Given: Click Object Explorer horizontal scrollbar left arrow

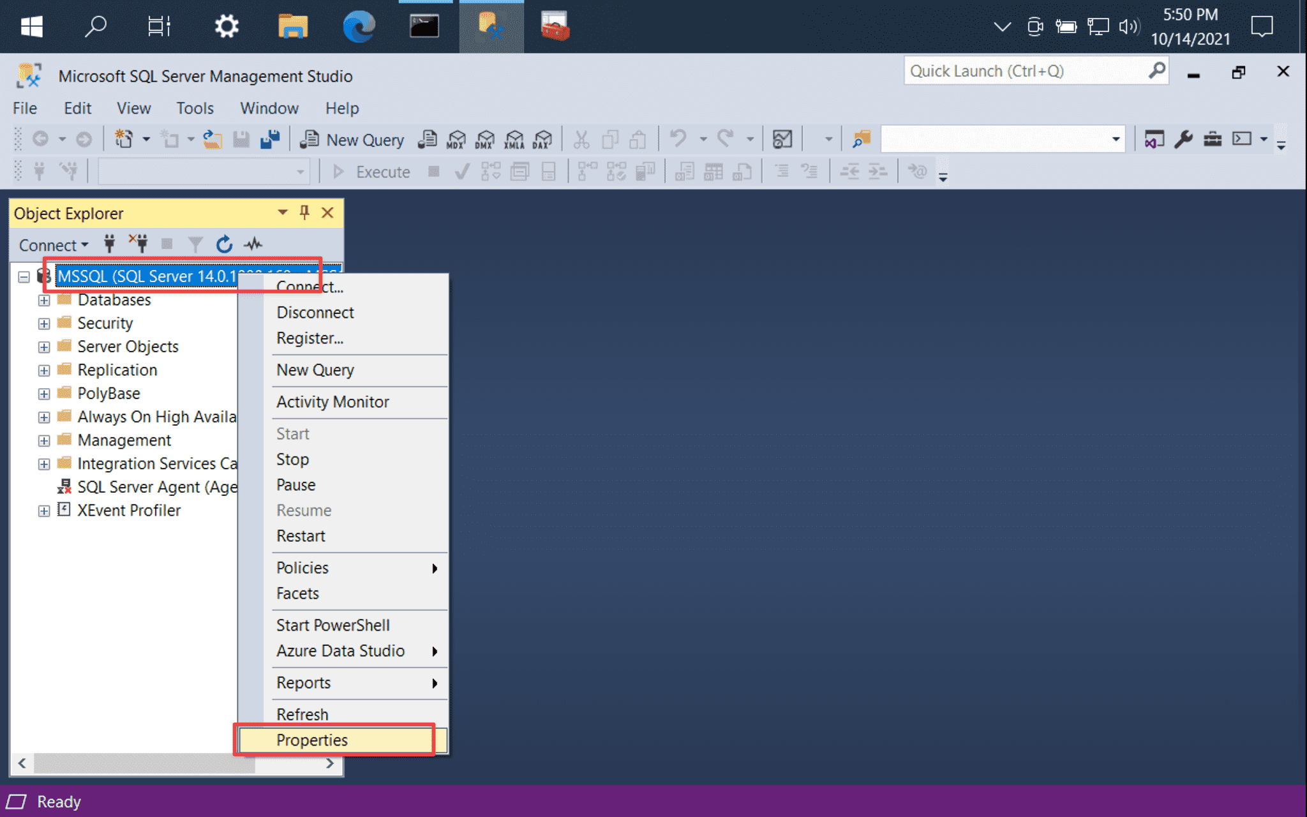Looking at the screenshot, I should 22,763.
